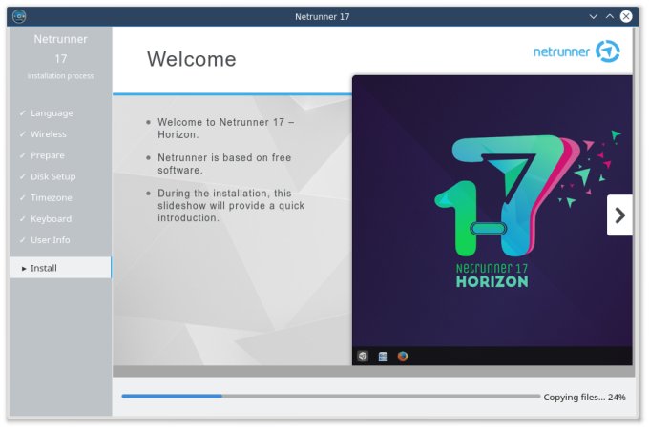Maximize window using the up chevron

(x=610, y=16)
